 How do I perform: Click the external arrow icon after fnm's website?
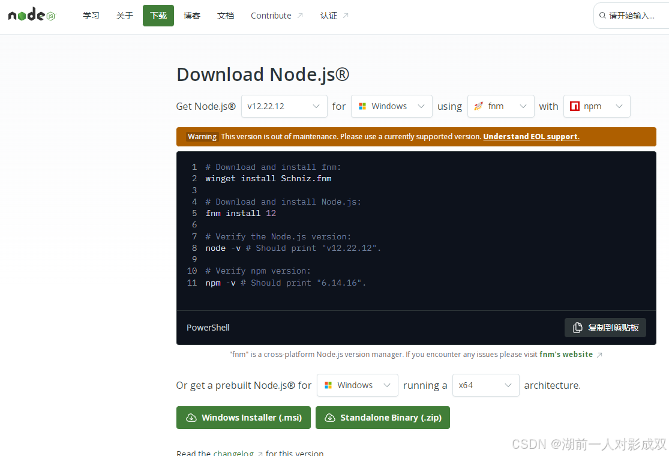click(x=599, y=355)
